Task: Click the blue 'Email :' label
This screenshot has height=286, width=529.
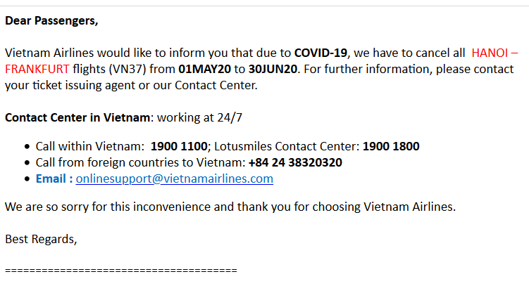Action: coord(54,178)
